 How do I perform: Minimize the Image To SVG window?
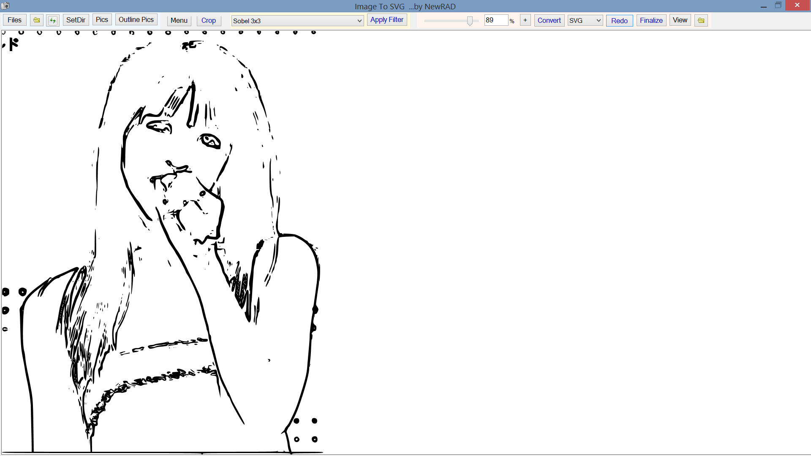click(764, 6)
